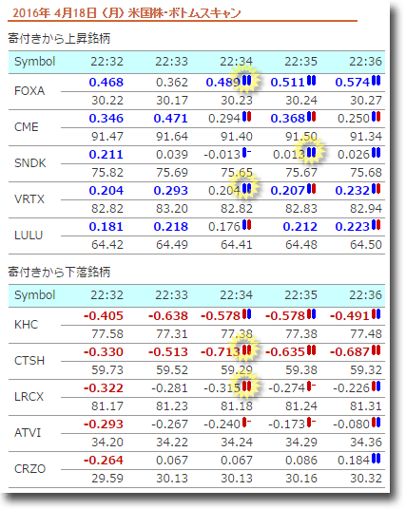The height and width of the screenshot is (509, 406).
Task: Click the CTSH symbol label
Action: click(29, 361)
